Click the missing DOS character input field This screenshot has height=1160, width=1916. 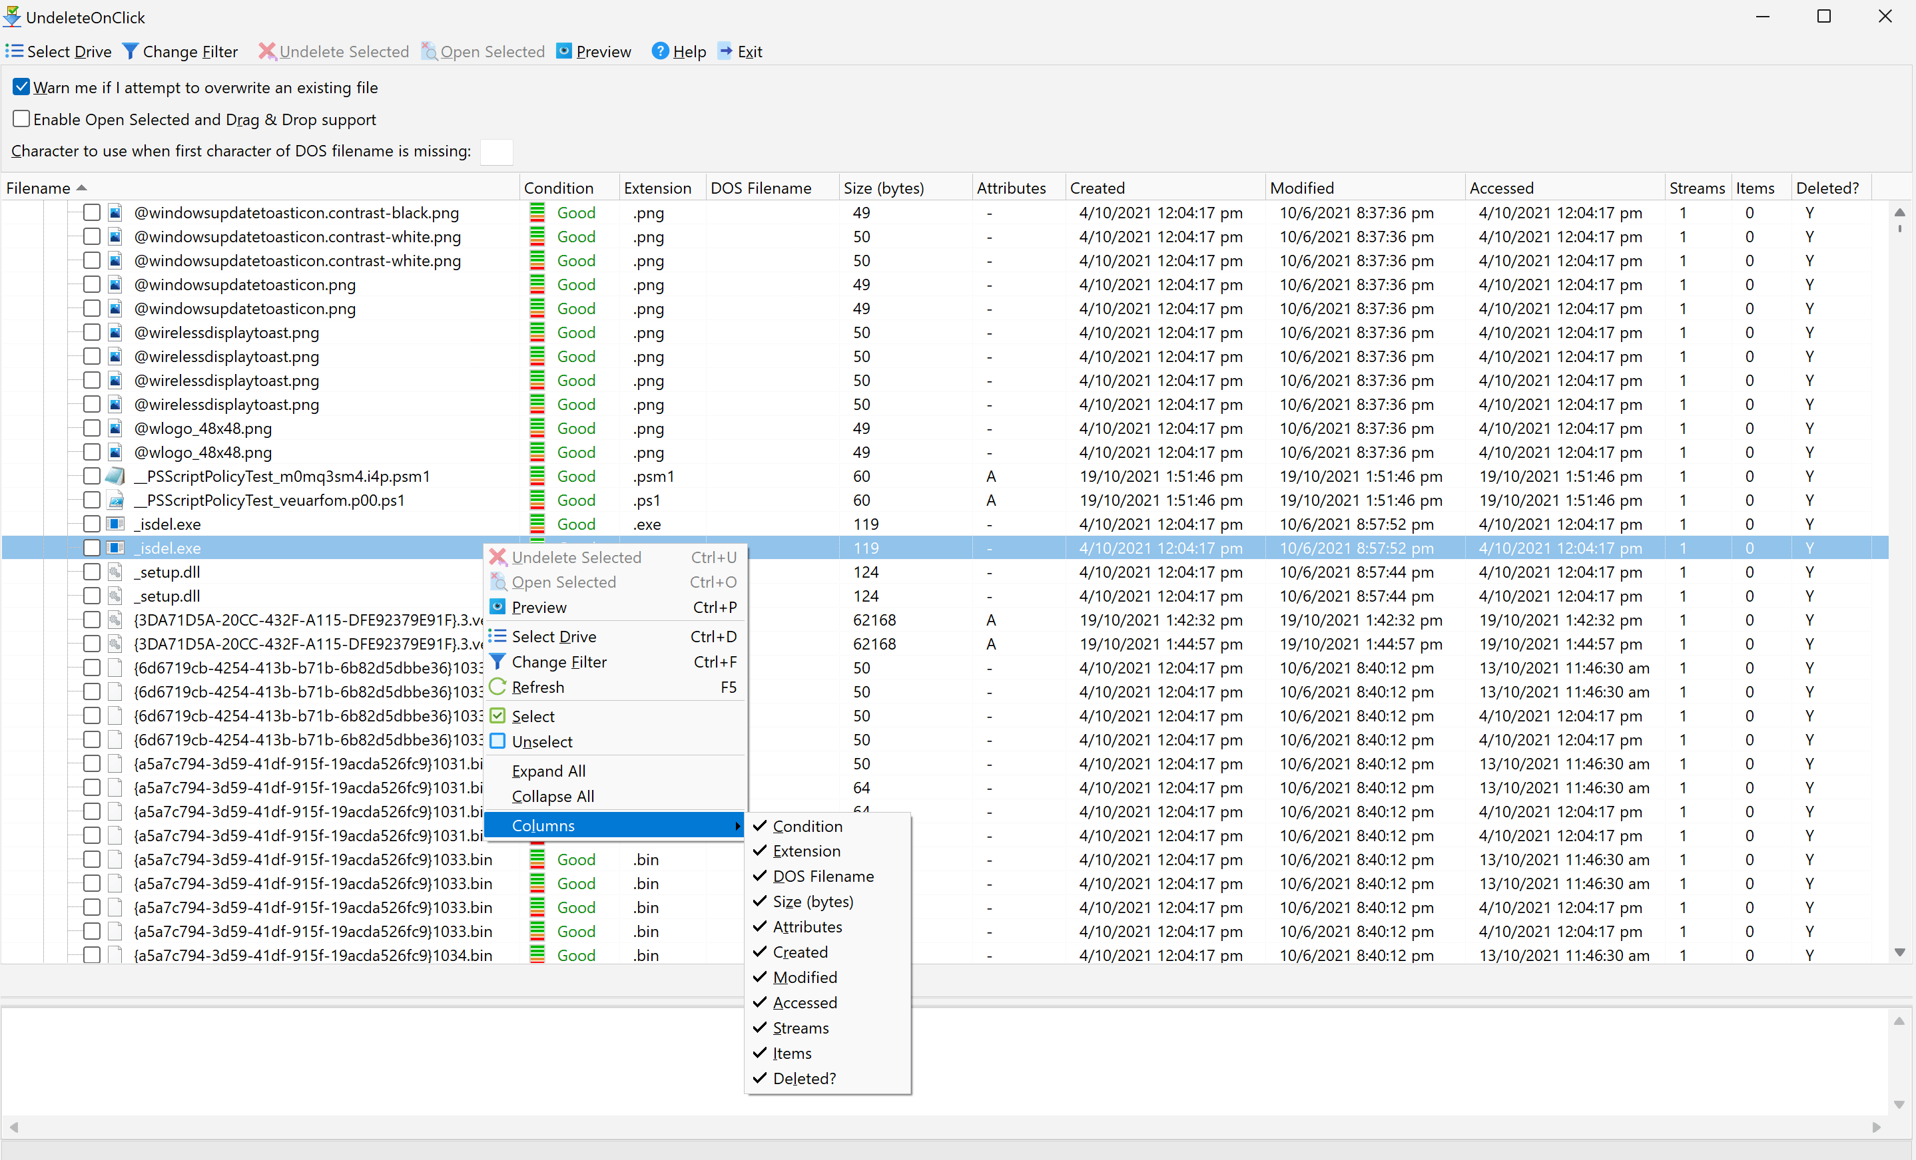pyautogui.click(x=496, y=152)
